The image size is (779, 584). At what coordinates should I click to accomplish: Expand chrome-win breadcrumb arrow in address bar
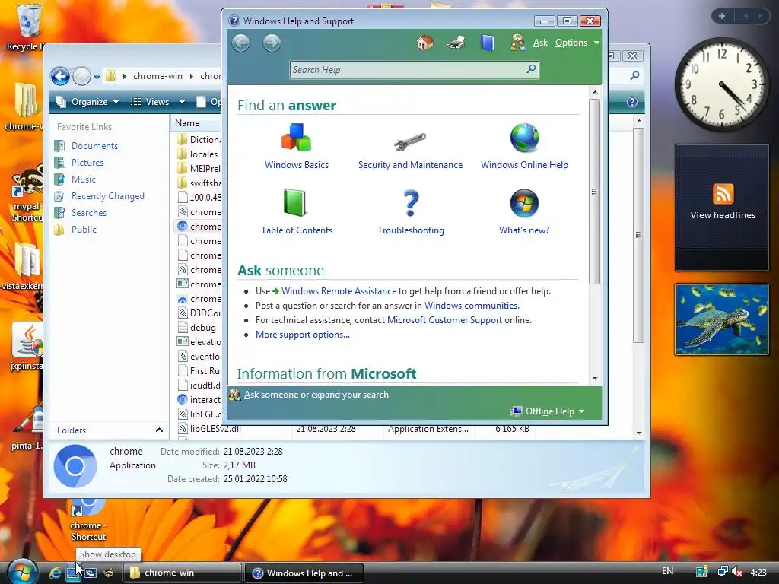[192, 76]
